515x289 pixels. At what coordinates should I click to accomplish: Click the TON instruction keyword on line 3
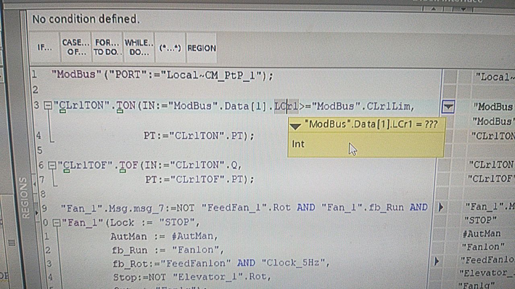click(x=126, y=106)
